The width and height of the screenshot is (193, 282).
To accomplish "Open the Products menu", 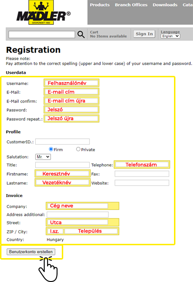I will coord(100,5).
